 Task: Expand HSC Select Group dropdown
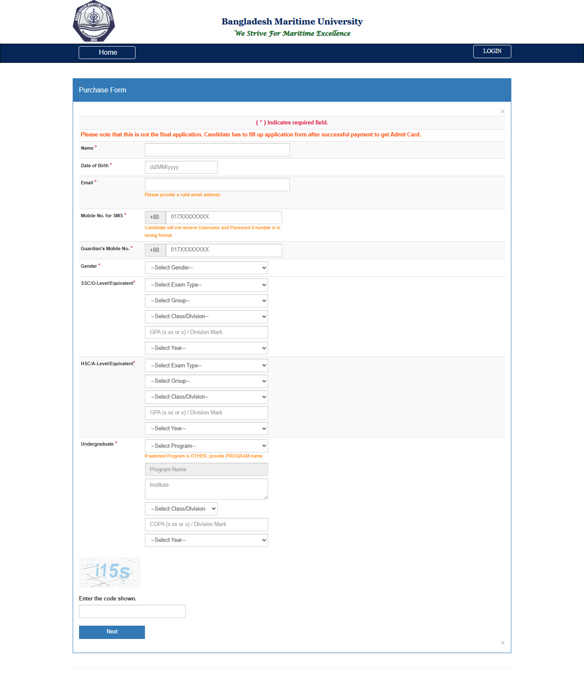pyautogui.click(x=206, y=381)
